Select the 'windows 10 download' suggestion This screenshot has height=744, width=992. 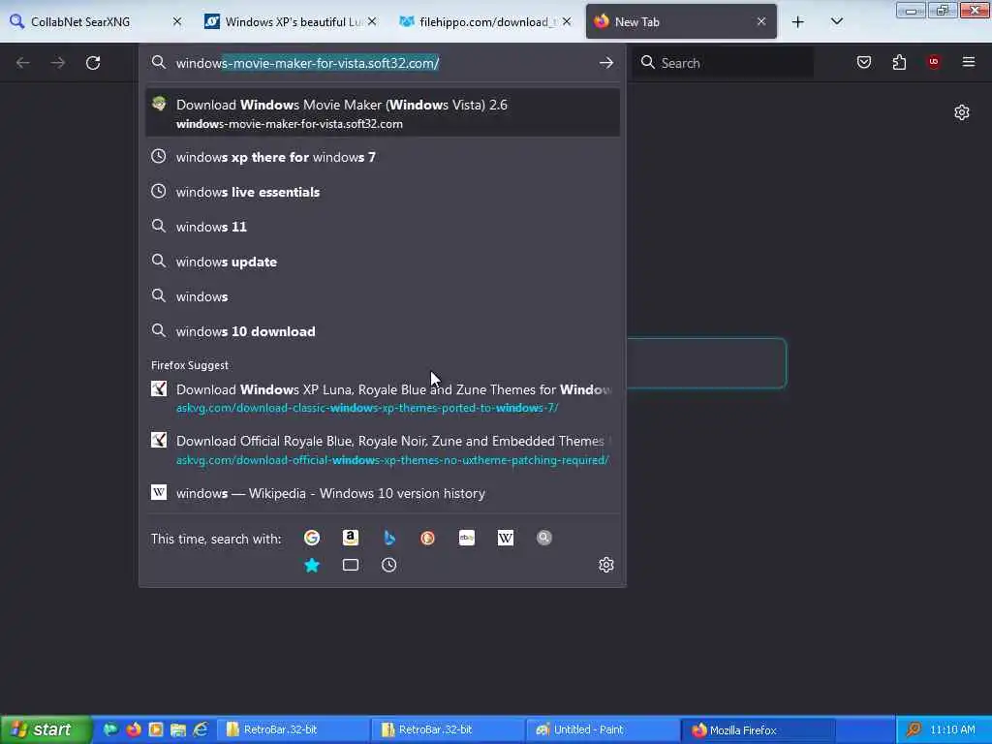coord(382,331)
